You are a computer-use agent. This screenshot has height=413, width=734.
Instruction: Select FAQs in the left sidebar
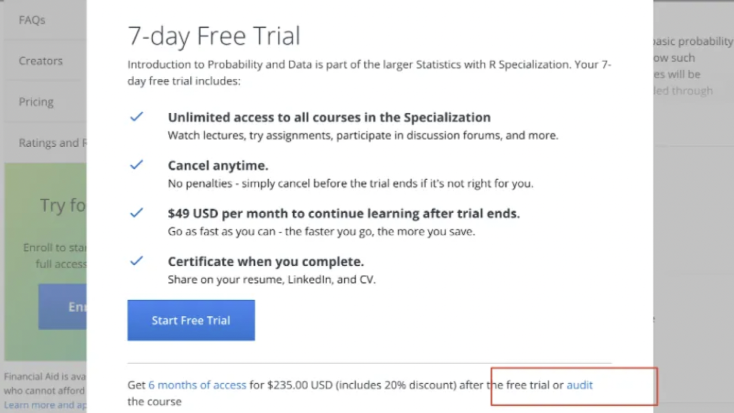pos(32,20)
